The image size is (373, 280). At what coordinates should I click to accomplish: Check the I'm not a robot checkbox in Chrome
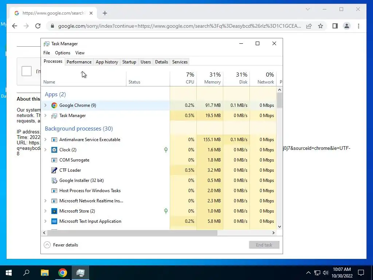point(26,71)
